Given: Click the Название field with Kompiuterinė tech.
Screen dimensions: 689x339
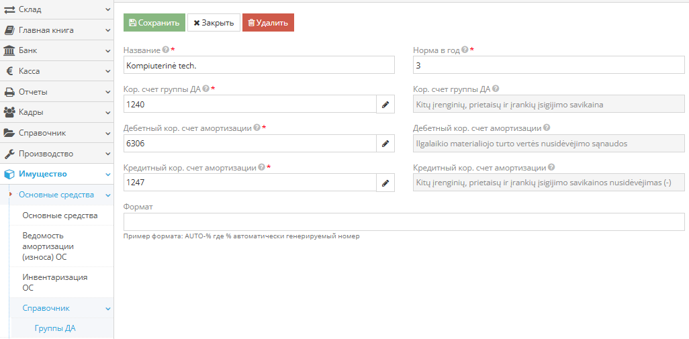Looking at the screenshot, I should [259, 65].
